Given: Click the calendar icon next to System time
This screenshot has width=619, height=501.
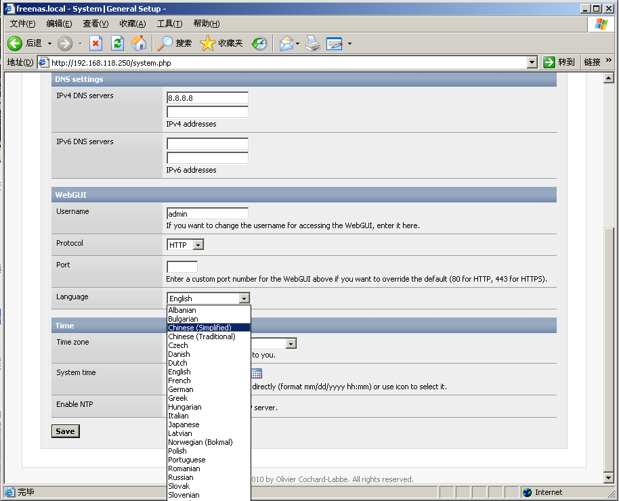Looking at the screenshot, I should [x=257, y=373].
